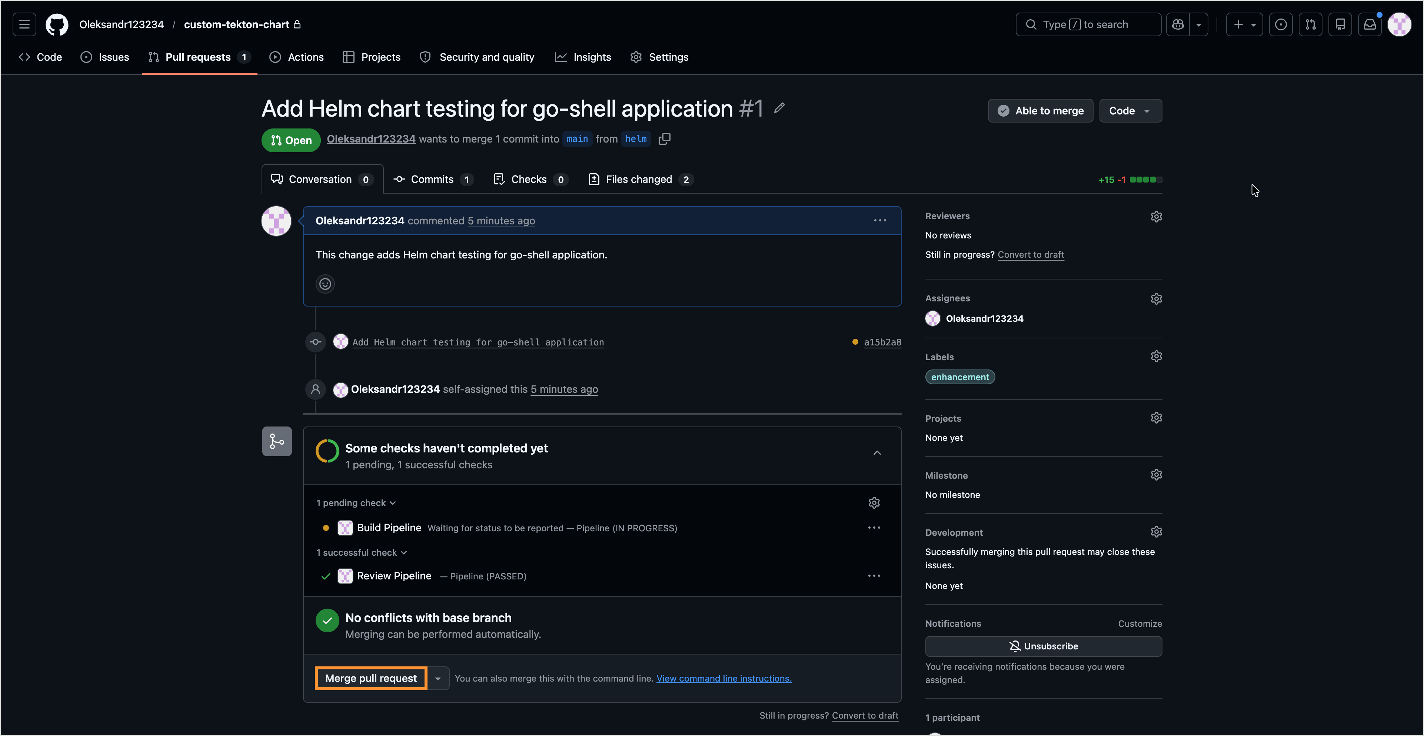Switch to the Code repository tab
The width and height of the screenshot is (1424, 736).
40,57
